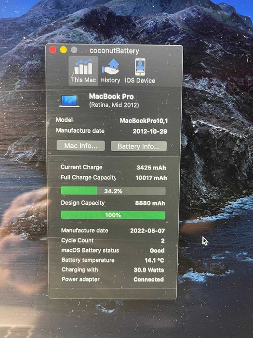The width and height of the screenshot is (253, 338).
Task: Close the coconutBattery window with red button
Action: (53, 50)
